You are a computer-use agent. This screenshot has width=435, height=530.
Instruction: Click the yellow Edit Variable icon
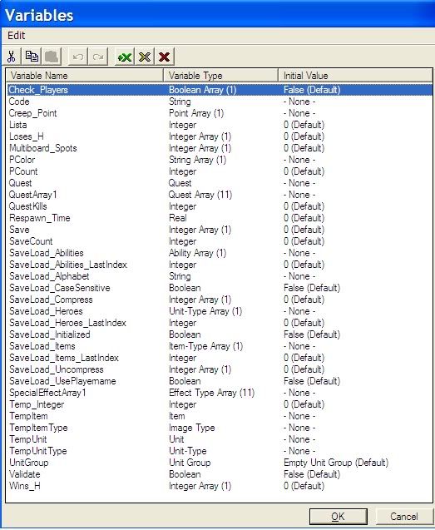[145, 57]
